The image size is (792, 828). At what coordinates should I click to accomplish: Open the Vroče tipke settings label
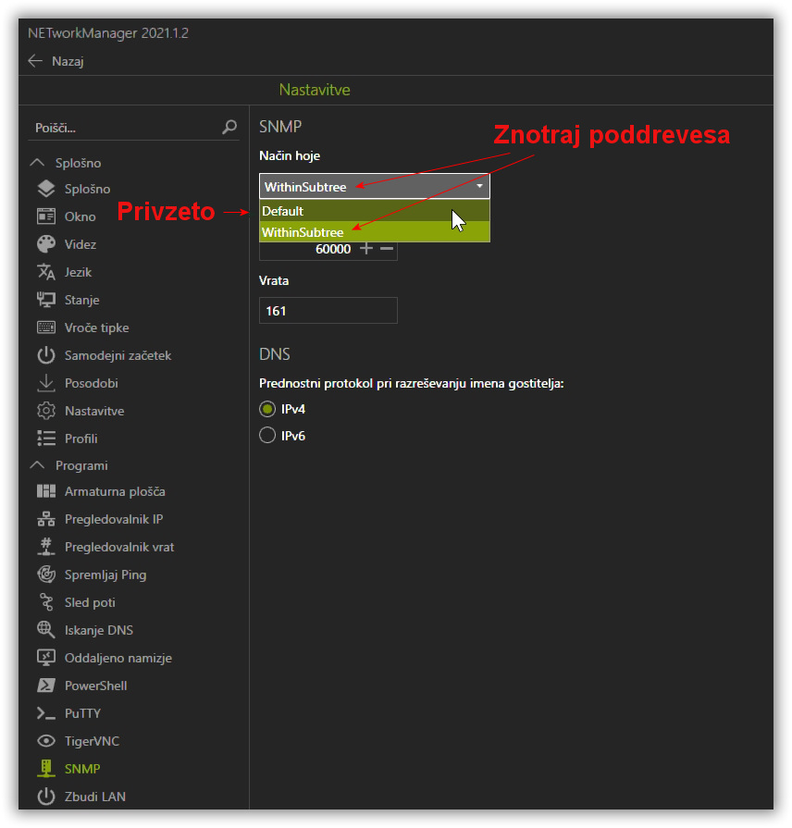[x=96, y=327]
